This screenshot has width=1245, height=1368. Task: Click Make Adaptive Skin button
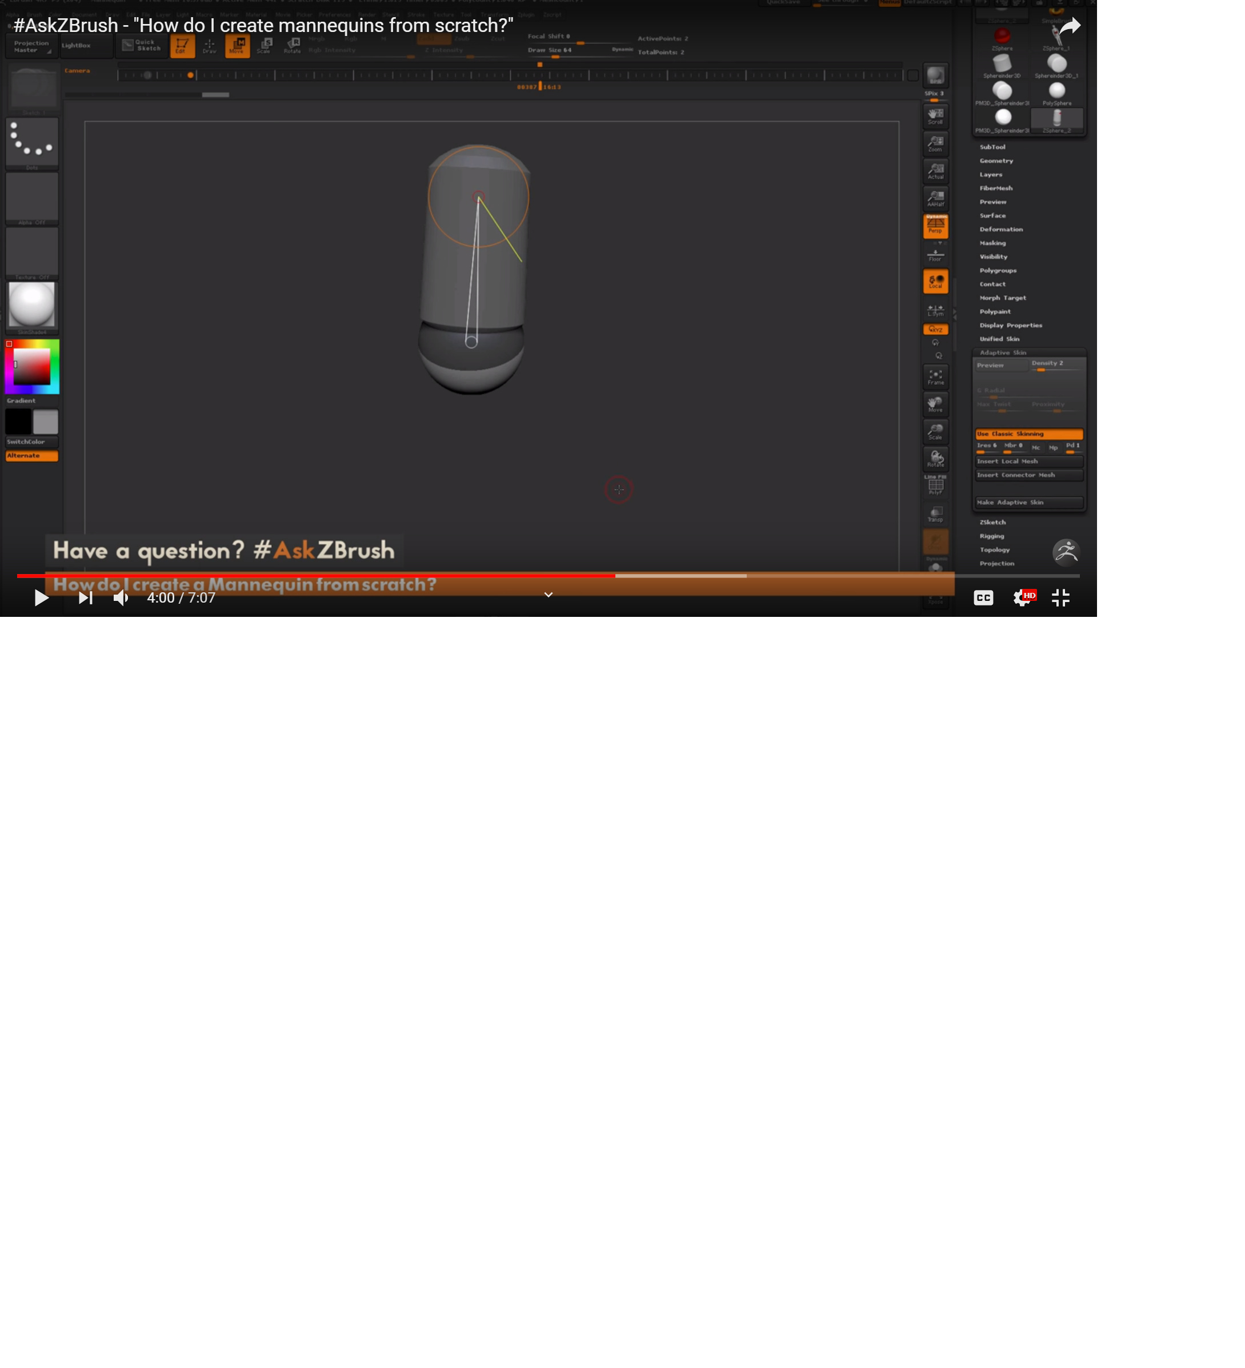(1028, 503)
